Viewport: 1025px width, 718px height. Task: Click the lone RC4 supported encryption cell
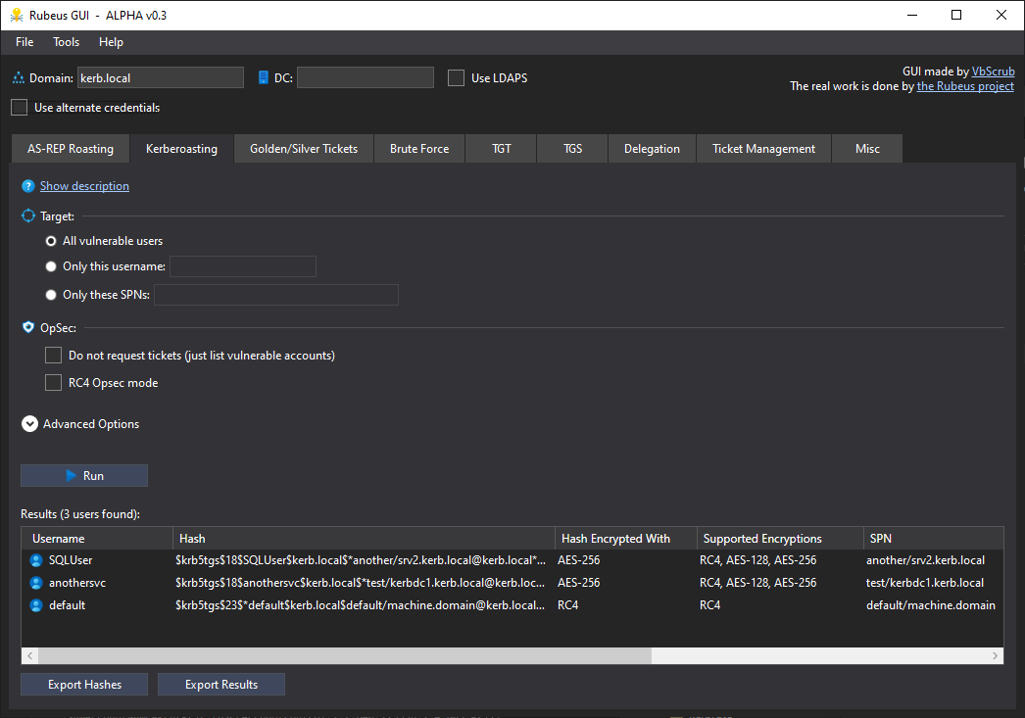tap(709, 605)
